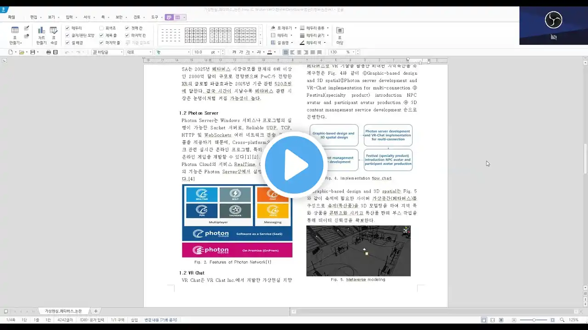This screenshot has width=588, height=330.
Task: Expand the 테두리 굵기 dropdown
Action: [x=328, y=35]
